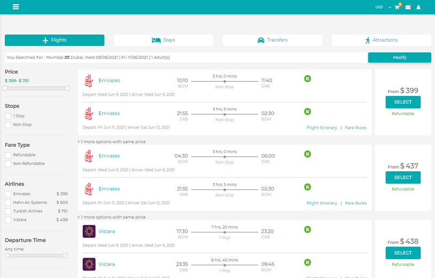Click the Any time departure label

[14, 249]
